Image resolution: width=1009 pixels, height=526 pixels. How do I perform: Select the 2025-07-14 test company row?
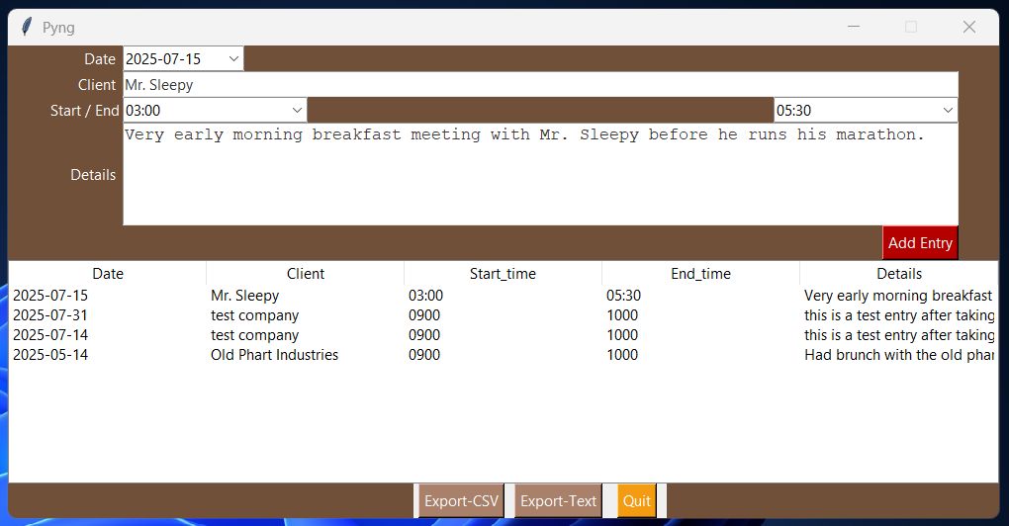254,335
